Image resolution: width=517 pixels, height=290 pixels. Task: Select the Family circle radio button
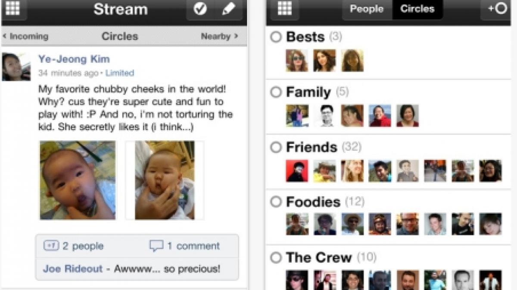(x=276, y=92)
